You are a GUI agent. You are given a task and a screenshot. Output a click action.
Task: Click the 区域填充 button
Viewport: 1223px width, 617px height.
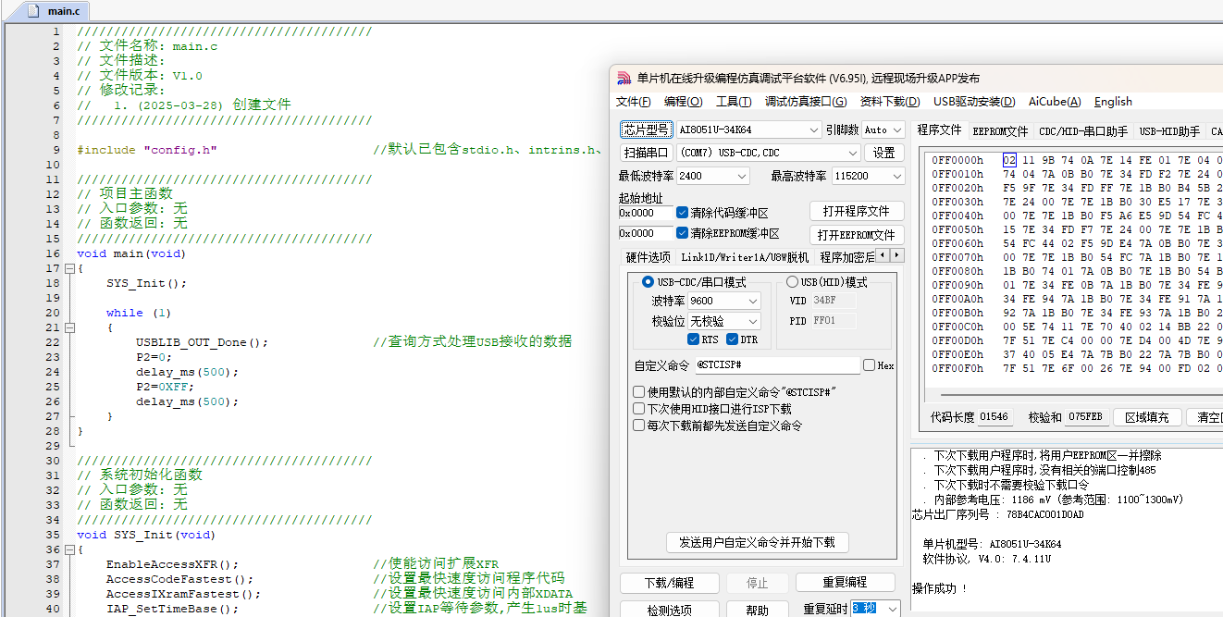coord(1146,417)
